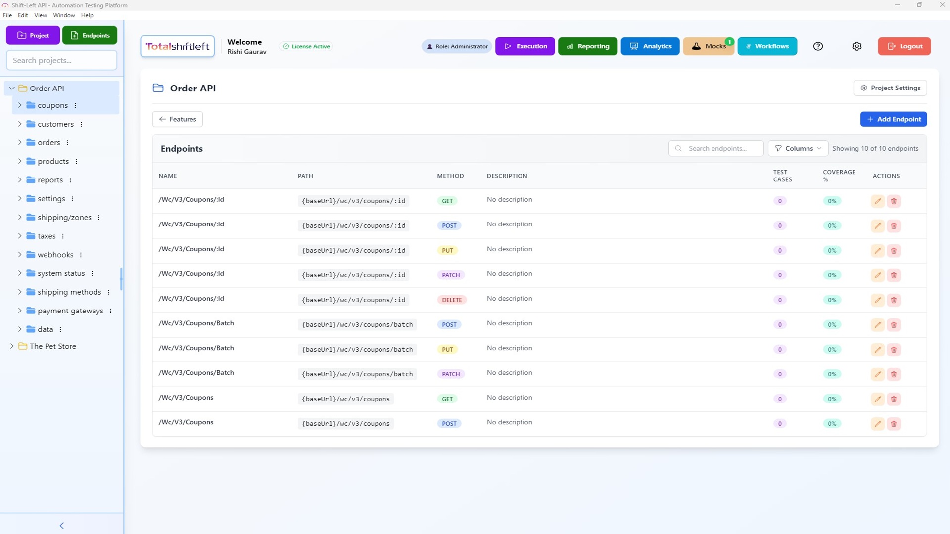Click the help question mark icon
Screen dimensions: 950x534
(818, 46)
